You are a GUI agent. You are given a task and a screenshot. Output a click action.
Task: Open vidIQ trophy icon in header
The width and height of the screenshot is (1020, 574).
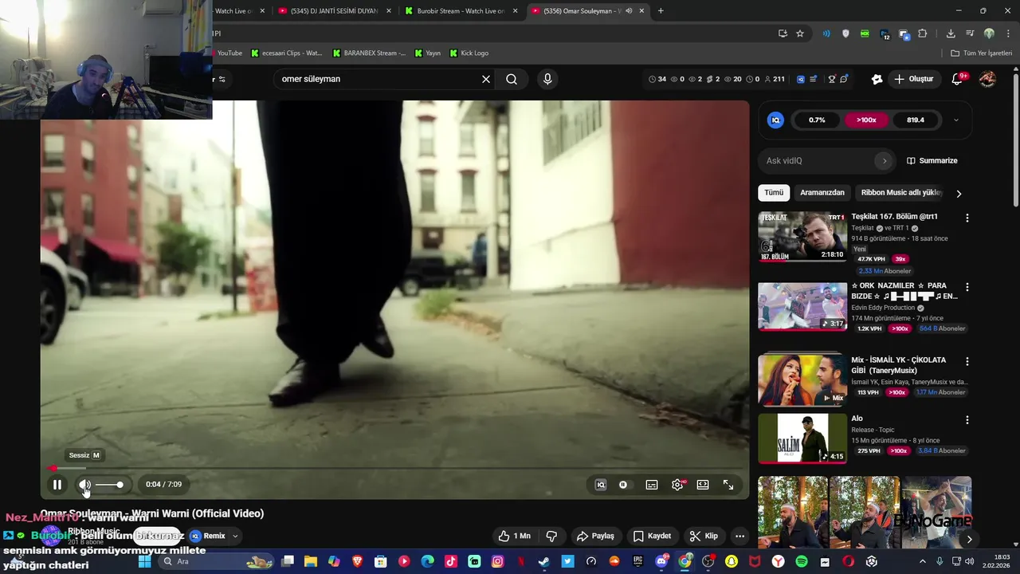tap(832, 79)
